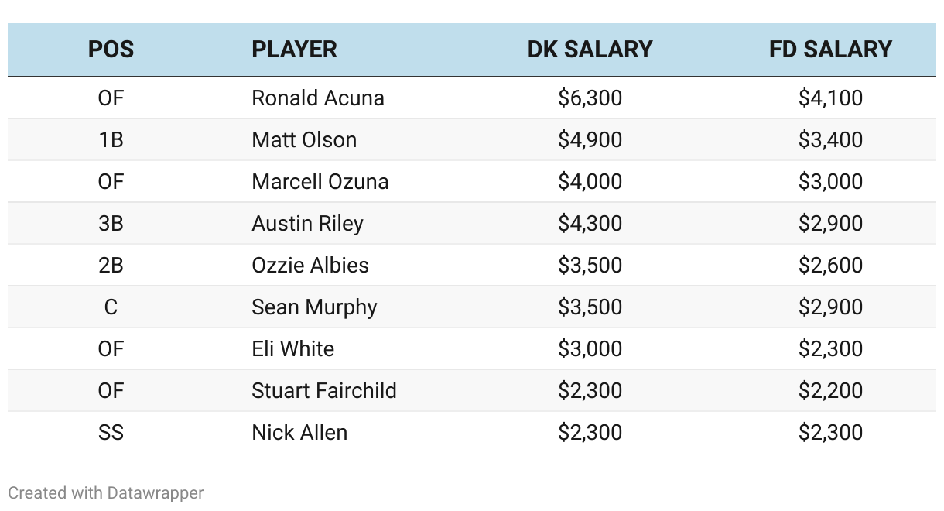Click the 1B position cell

click(111, 140)
